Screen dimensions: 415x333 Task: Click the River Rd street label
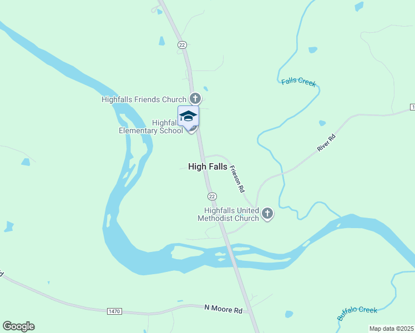(326, 143)
